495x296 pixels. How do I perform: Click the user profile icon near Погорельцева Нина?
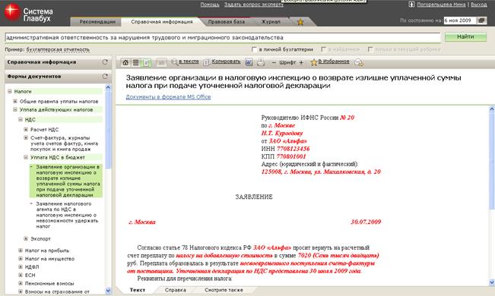[411, 5]
